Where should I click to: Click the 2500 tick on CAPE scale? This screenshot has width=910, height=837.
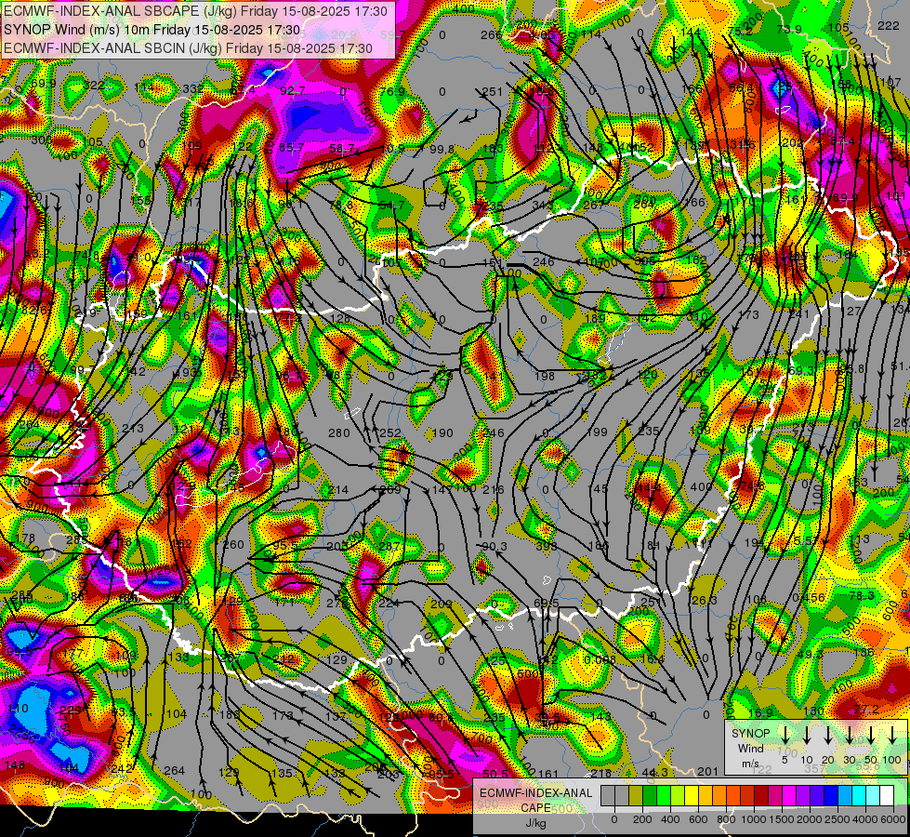pos(838,819)
